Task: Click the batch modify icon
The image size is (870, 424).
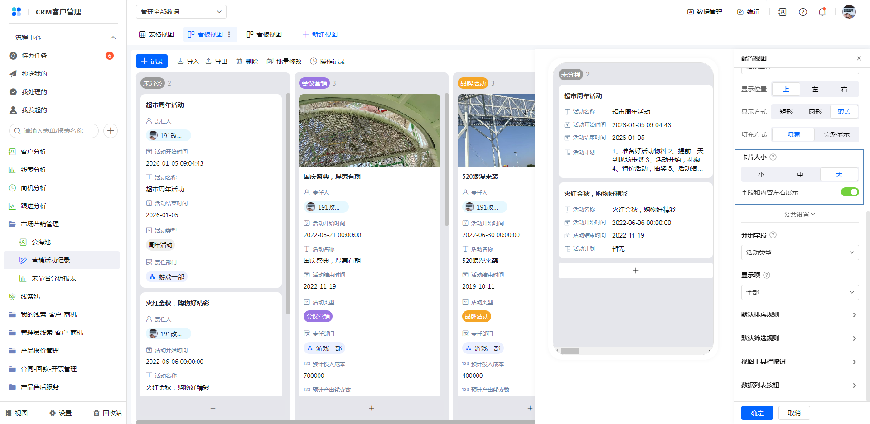Action: click(x=270, y=61)
